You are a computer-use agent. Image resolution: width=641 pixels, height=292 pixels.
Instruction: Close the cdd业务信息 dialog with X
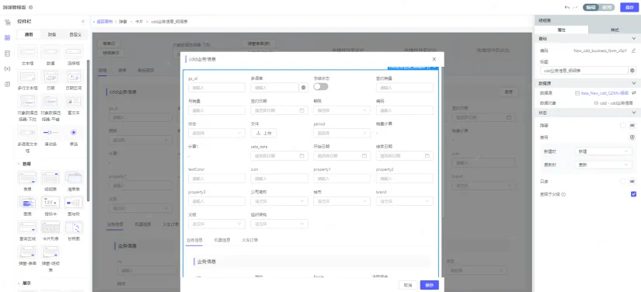tap(434, 59)
